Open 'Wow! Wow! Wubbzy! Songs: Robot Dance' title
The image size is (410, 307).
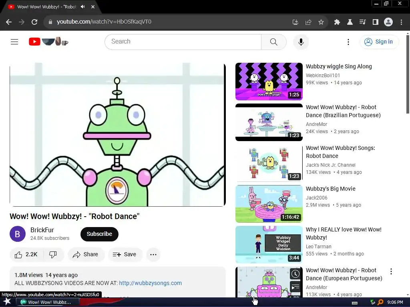340,152
